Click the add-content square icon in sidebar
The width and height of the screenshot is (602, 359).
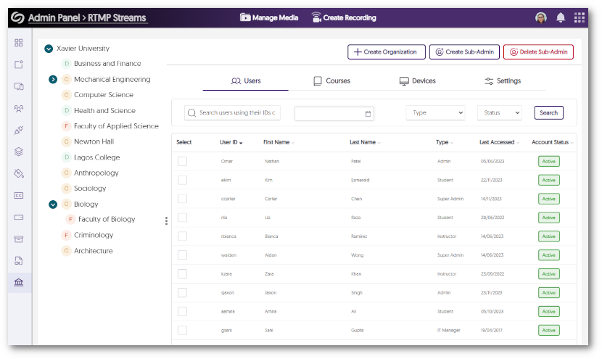(x=18, y=65)
